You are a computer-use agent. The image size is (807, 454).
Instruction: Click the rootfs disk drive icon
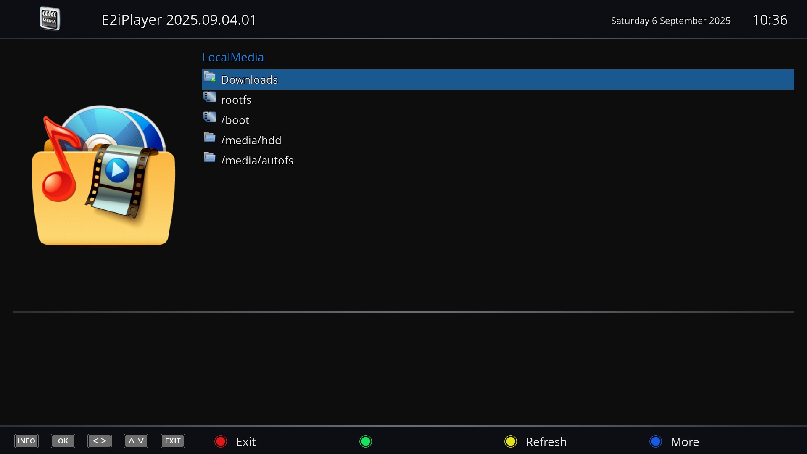click(x=209, y=97)
